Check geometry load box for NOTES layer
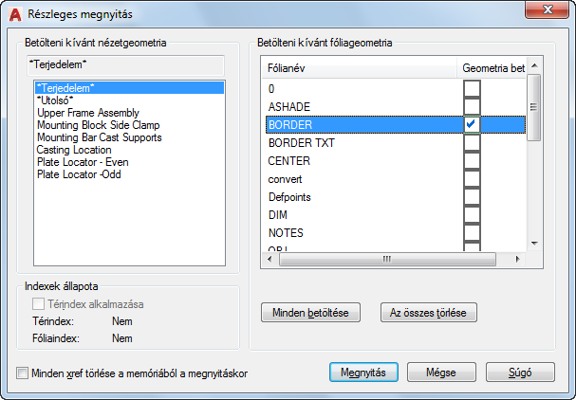The height and width of the screenshot is (400, 576). (472, 232)
